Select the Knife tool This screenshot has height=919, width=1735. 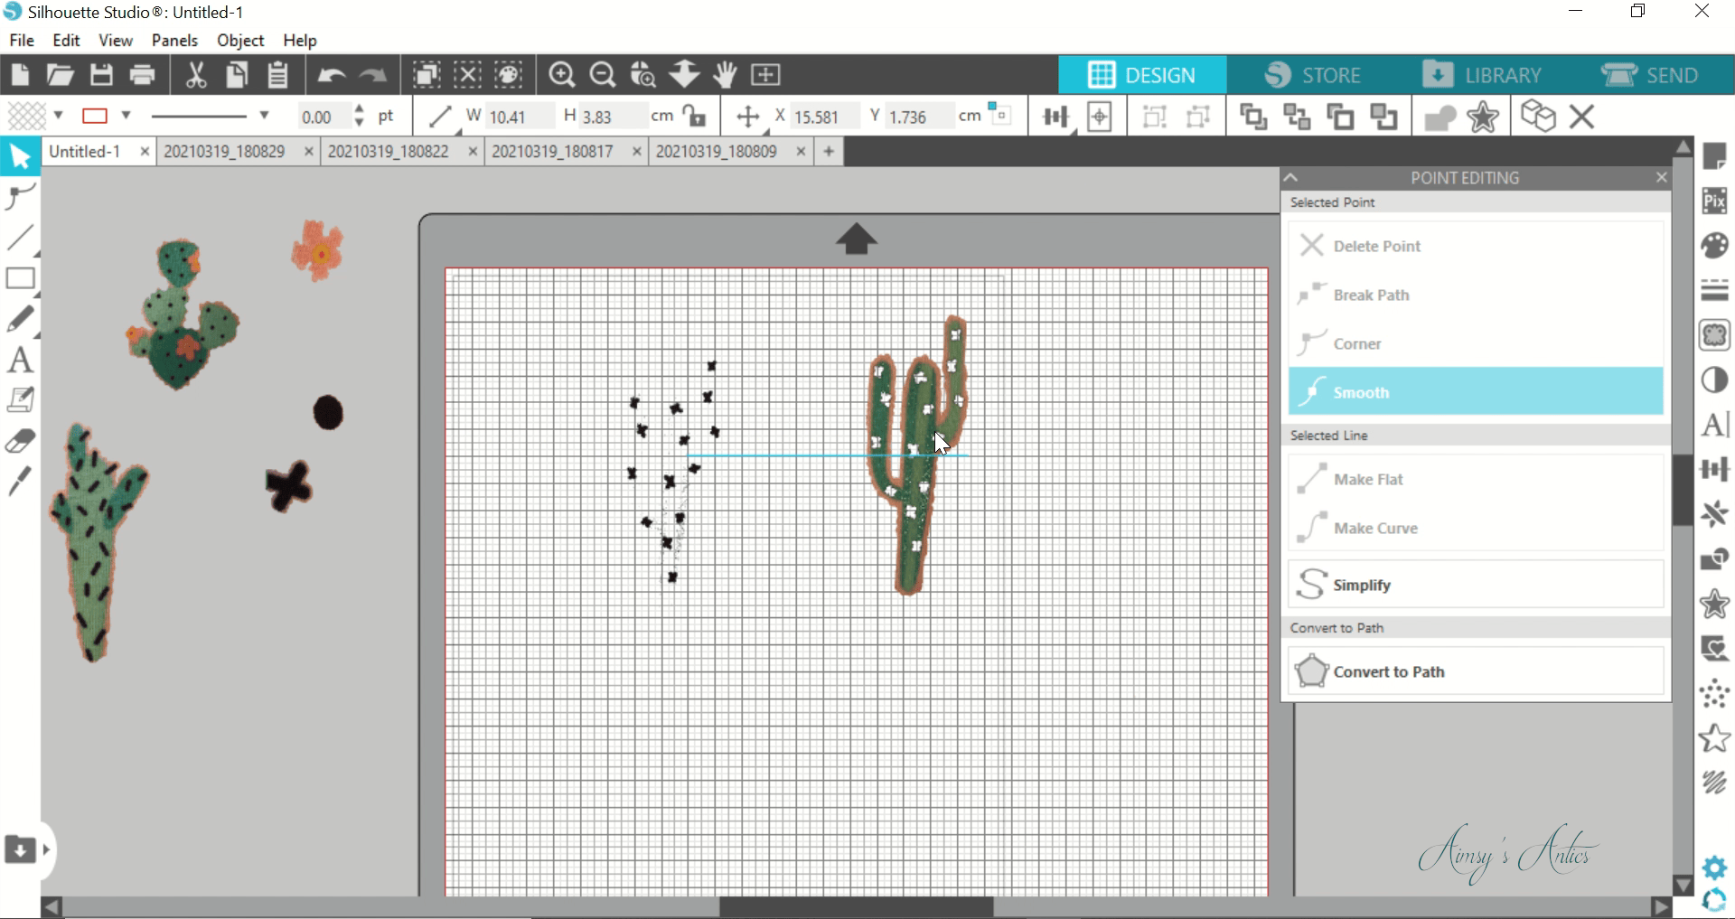20,481
